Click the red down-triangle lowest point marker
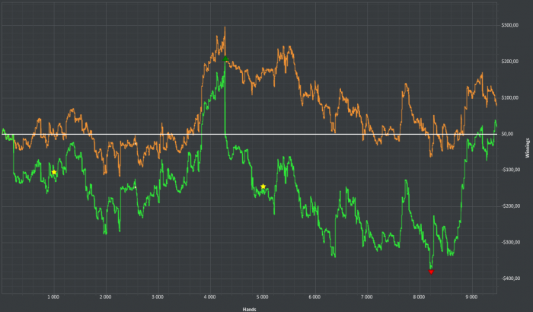This screenshot has width=533, height=312. (431, 272)
